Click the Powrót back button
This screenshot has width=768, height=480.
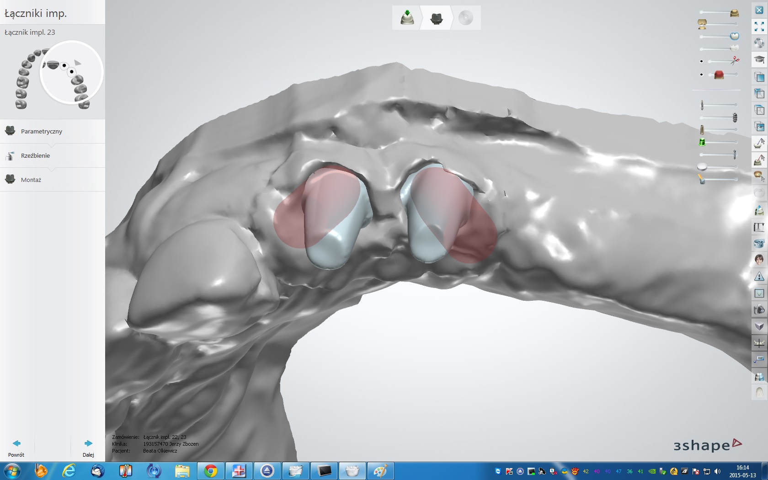(x=16, y=448)
